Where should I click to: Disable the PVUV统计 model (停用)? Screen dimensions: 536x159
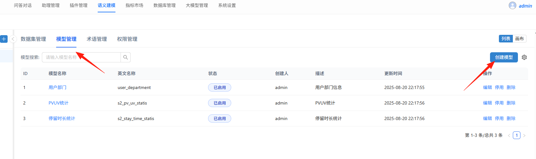499,103
